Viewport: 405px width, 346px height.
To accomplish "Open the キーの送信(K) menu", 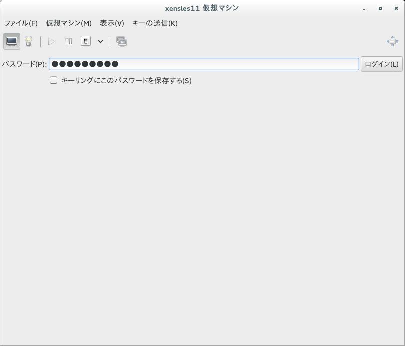I will pyautogui.click(x=155, y=23).
